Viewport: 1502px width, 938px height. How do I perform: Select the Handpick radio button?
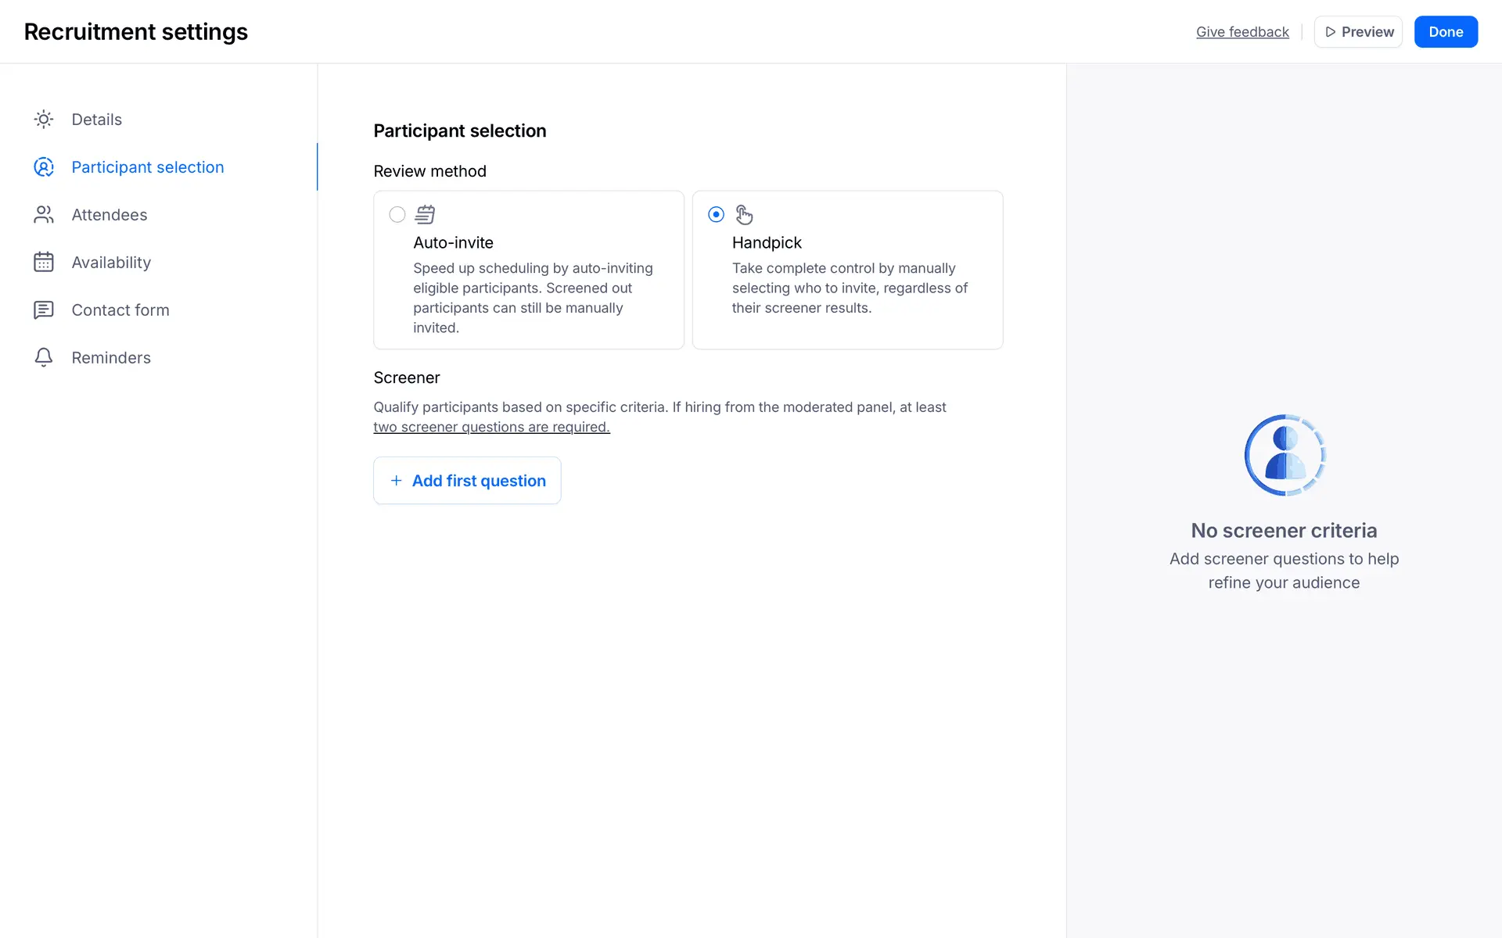[x=716, y=214]
